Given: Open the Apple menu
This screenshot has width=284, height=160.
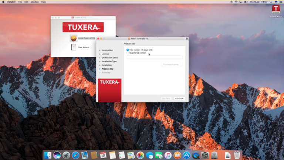Looking at the screenshot, I should (x=3, y=2).
